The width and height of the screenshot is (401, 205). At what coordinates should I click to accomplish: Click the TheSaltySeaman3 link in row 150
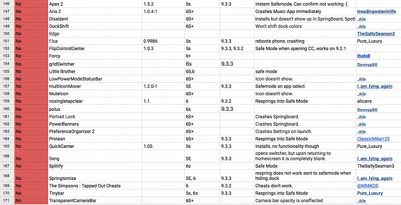pos(378,34)
